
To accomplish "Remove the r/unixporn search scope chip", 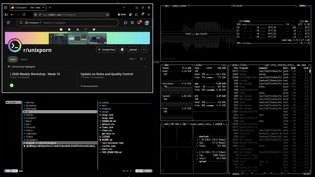I will (x=40, y=23).
